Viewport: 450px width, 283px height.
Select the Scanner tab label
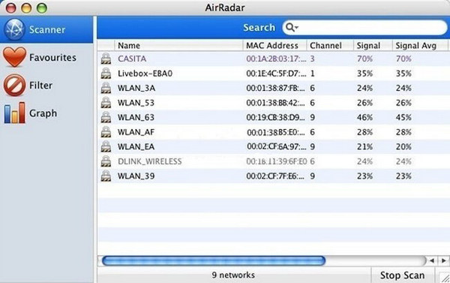pos(47,29)
